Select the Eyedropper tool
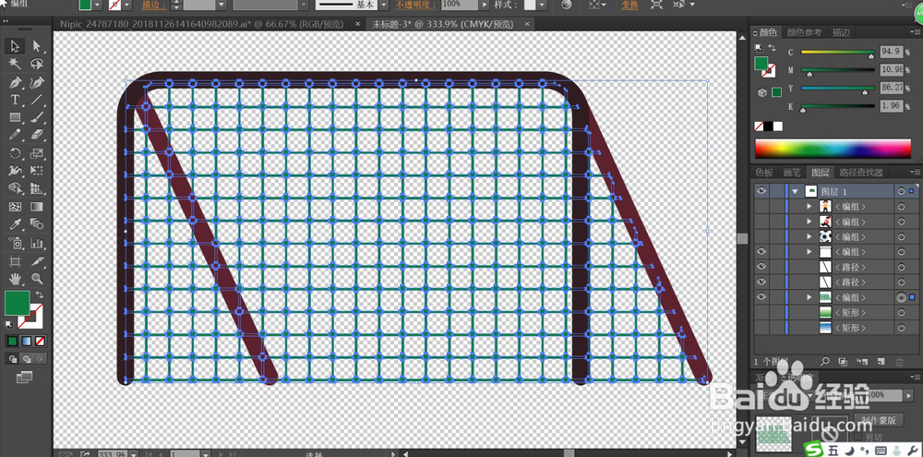Screen dimensions: 923x457 coord(16,224)
